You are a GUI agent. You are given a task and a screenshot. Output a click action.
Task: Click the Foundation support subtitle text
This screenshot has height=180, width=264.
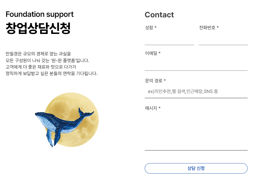[x=39, y=15]
